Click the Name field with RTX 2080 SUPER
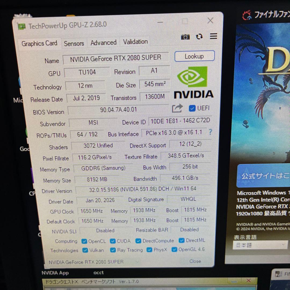Viewport: 290px width, 290px height. 116,59
